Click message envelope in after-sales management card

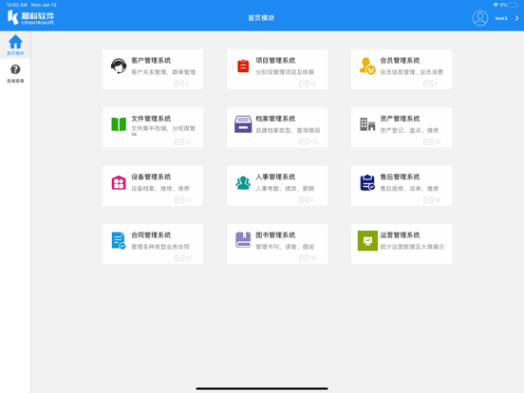coord(428,200)
